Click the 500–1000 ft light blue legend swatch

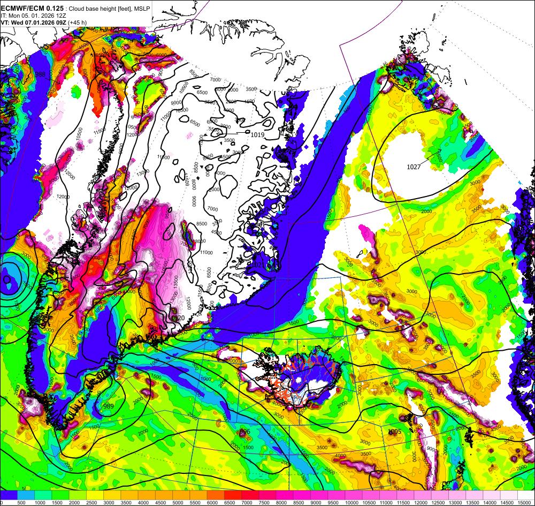point(26,494)
